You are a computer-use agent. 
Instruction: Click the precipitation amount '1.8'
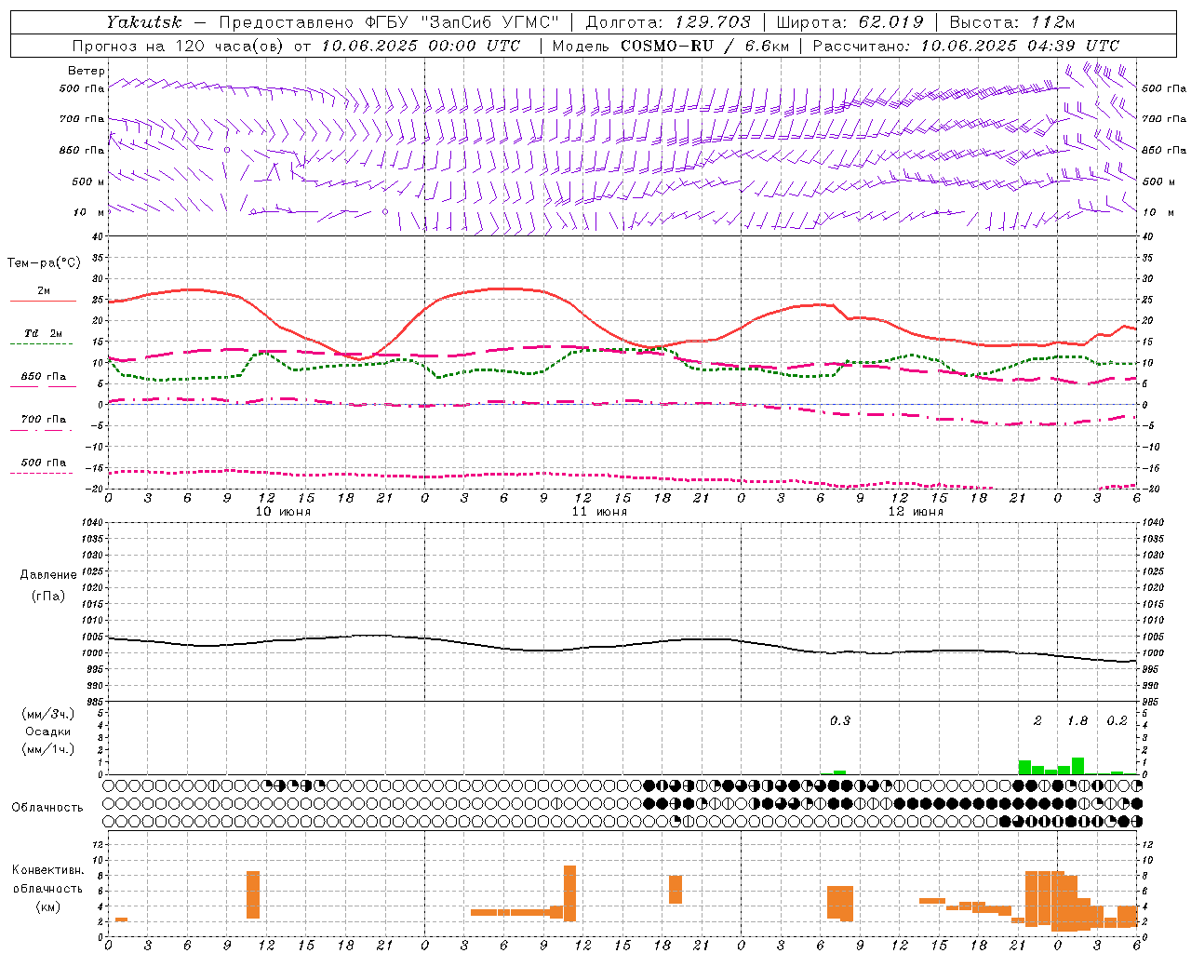pos(1077,720)
